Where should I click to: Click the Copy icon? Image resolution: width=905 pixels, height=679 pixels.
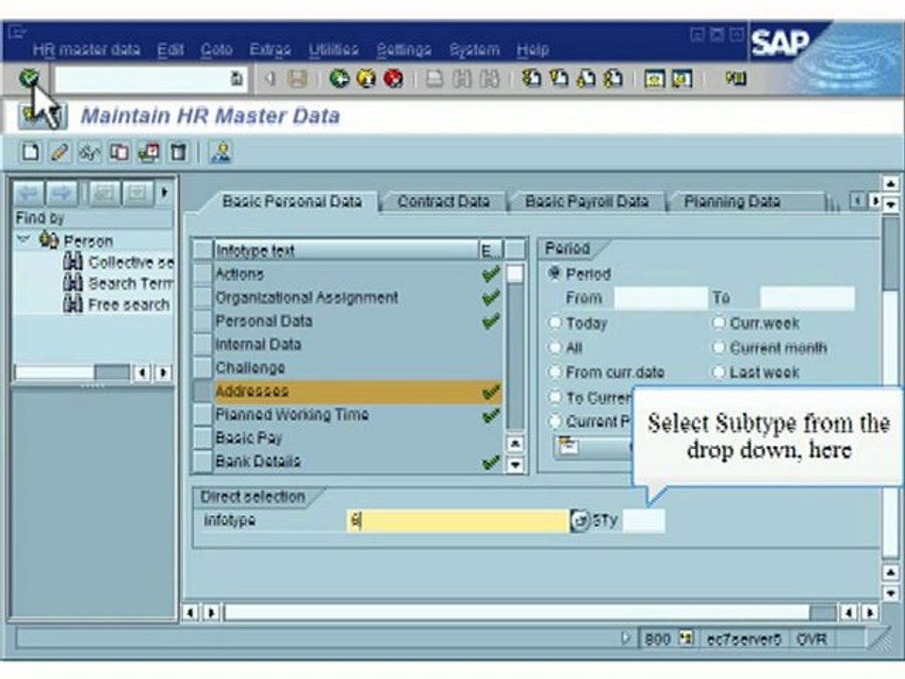tap(120, 153)
